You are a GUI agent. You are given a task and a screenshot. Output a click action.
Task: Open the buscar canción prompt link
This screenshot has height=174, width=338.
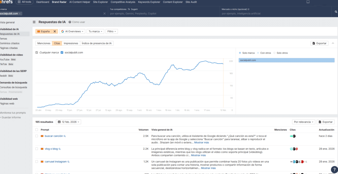[54, 136]
